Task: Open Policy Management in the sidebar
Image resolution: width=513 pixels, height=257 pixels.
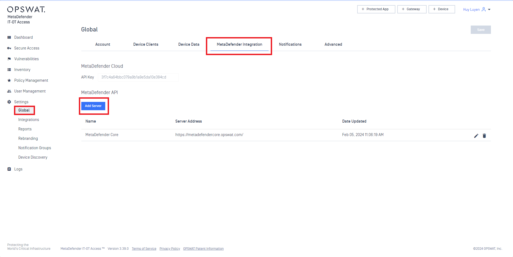Action: [x=31, y=80]
